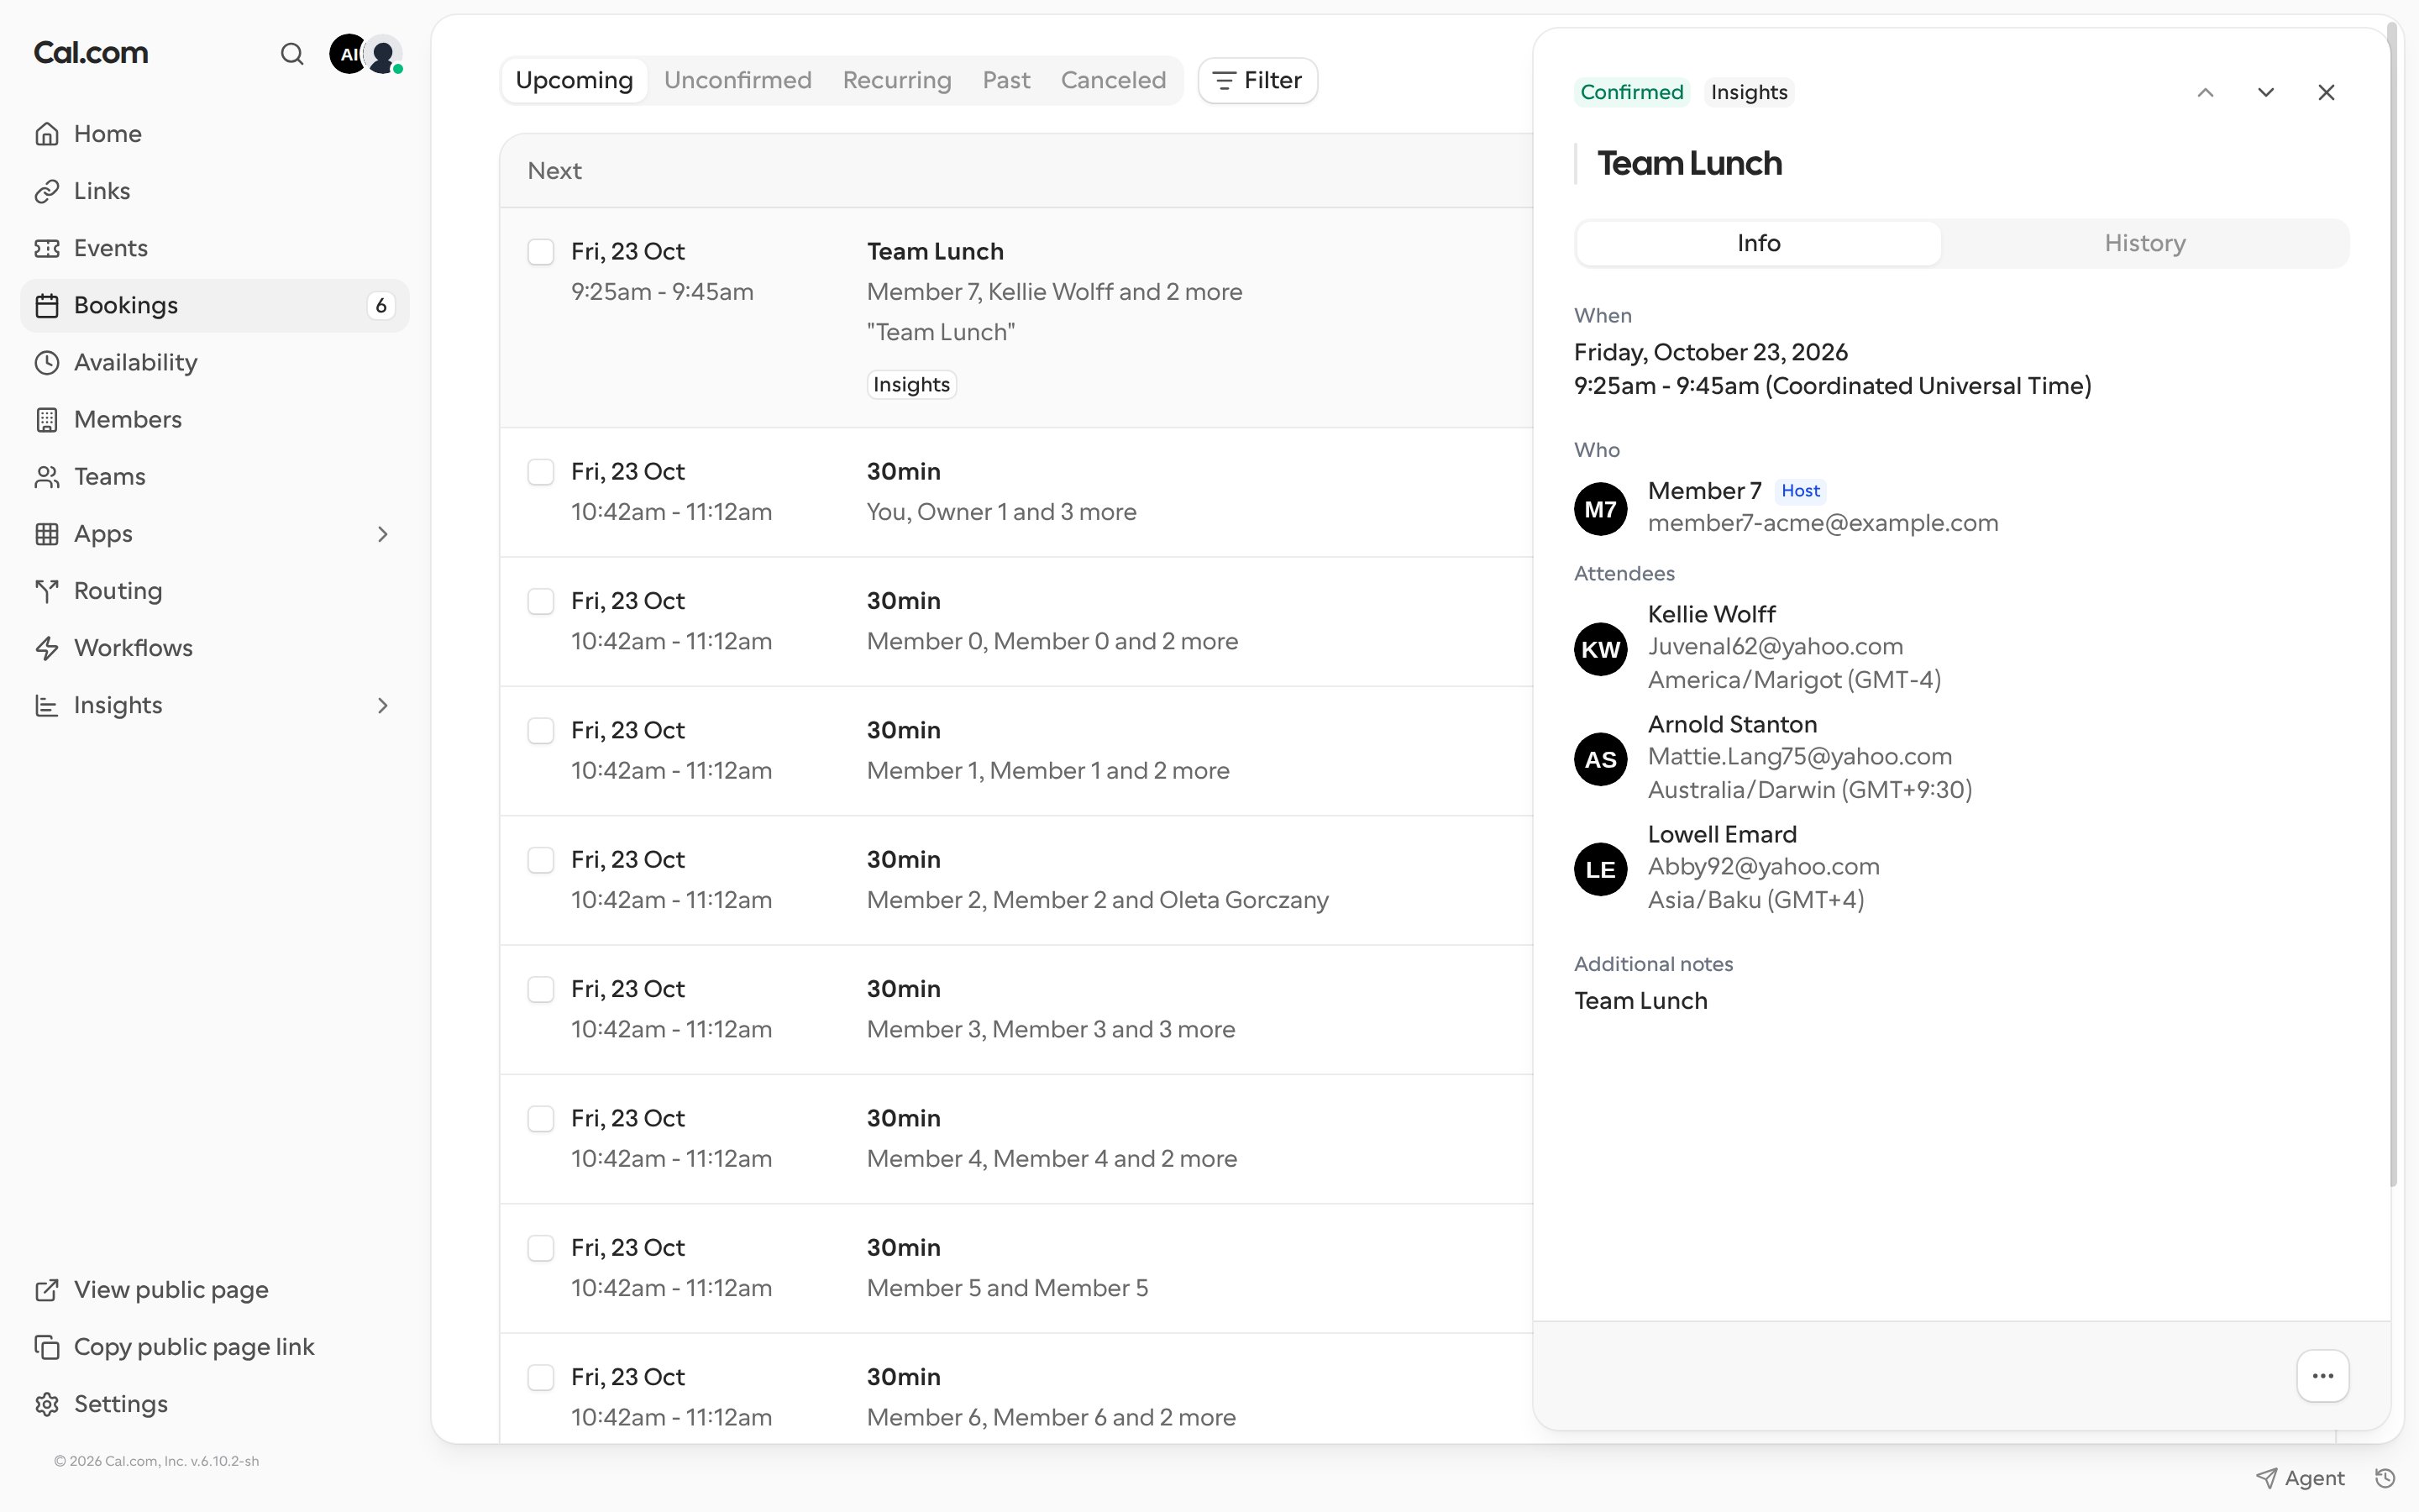Screen dimensions: 2419x1512
Task: Select the Info tab in details panel
Action: point(1758,243)
